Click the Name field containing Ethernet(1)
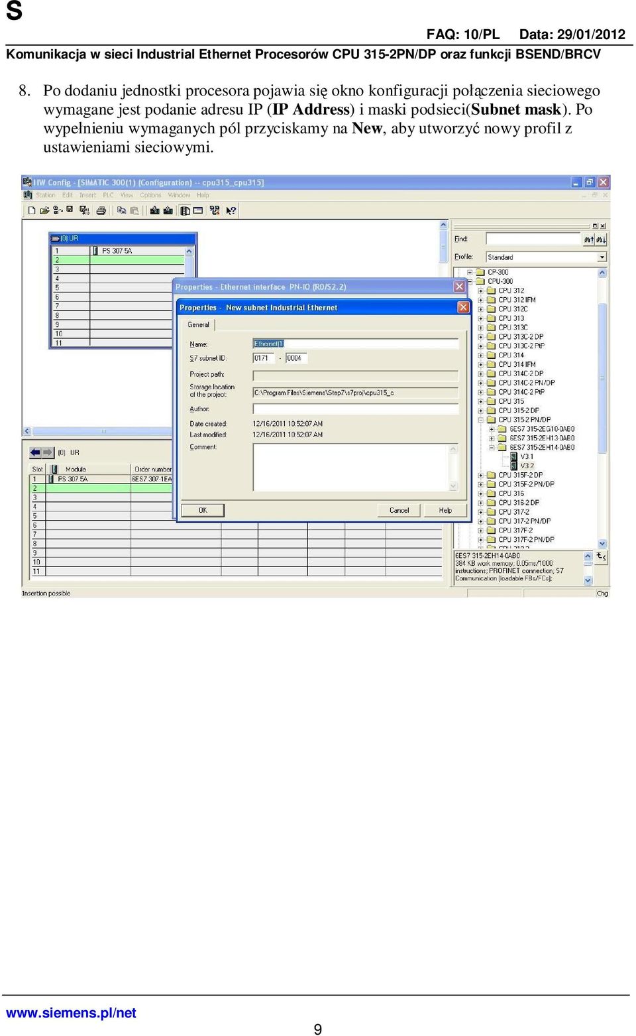Viewport: 636px width, 1036px height. tap(355, 344)
